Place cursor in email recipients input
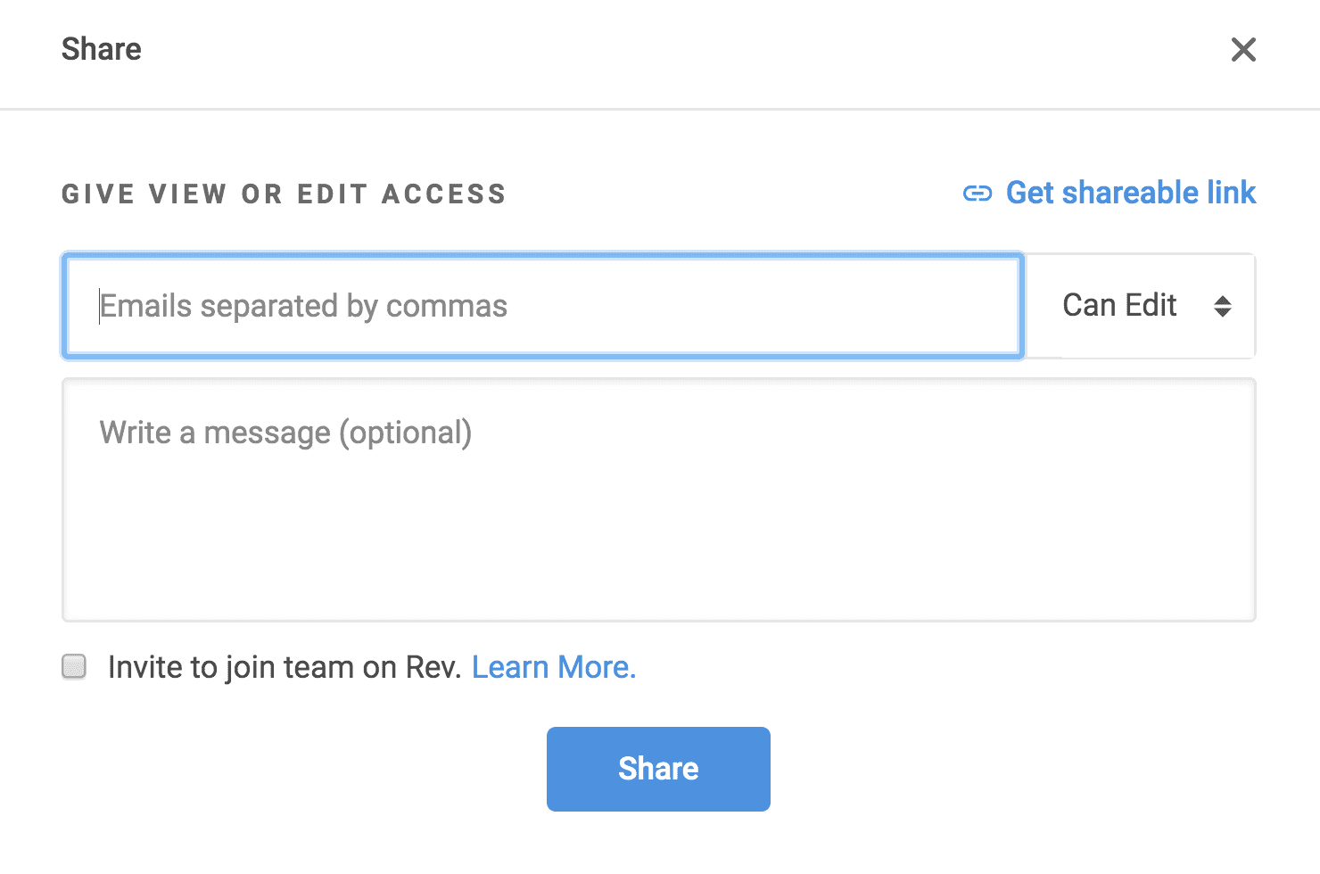 pyautogui.click(x=543, y=306)
